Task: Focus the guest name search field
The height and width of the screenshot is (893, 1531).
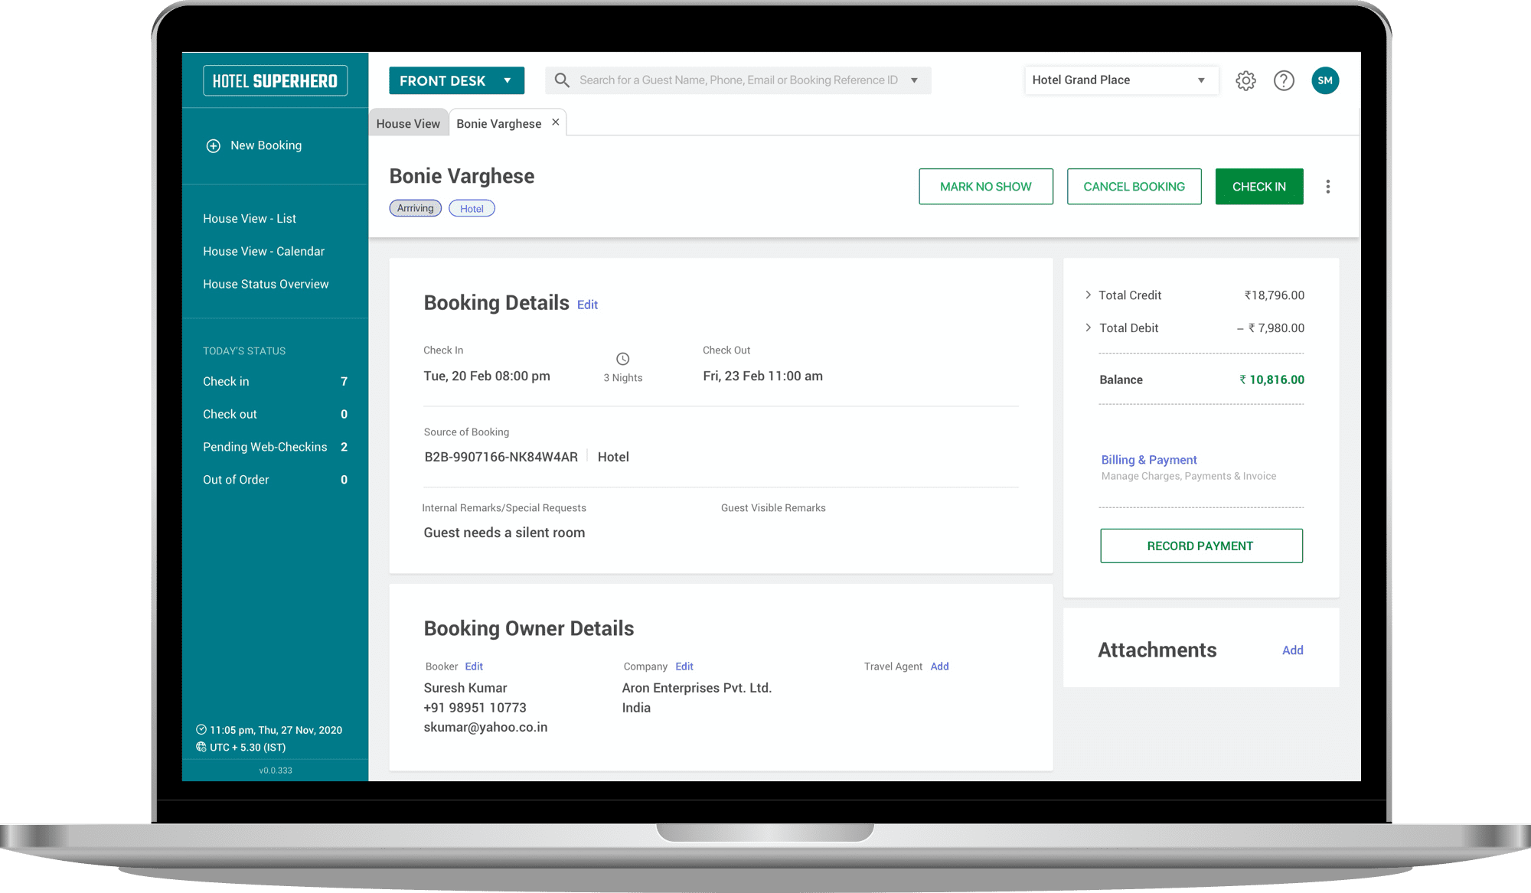Action: 738,80
